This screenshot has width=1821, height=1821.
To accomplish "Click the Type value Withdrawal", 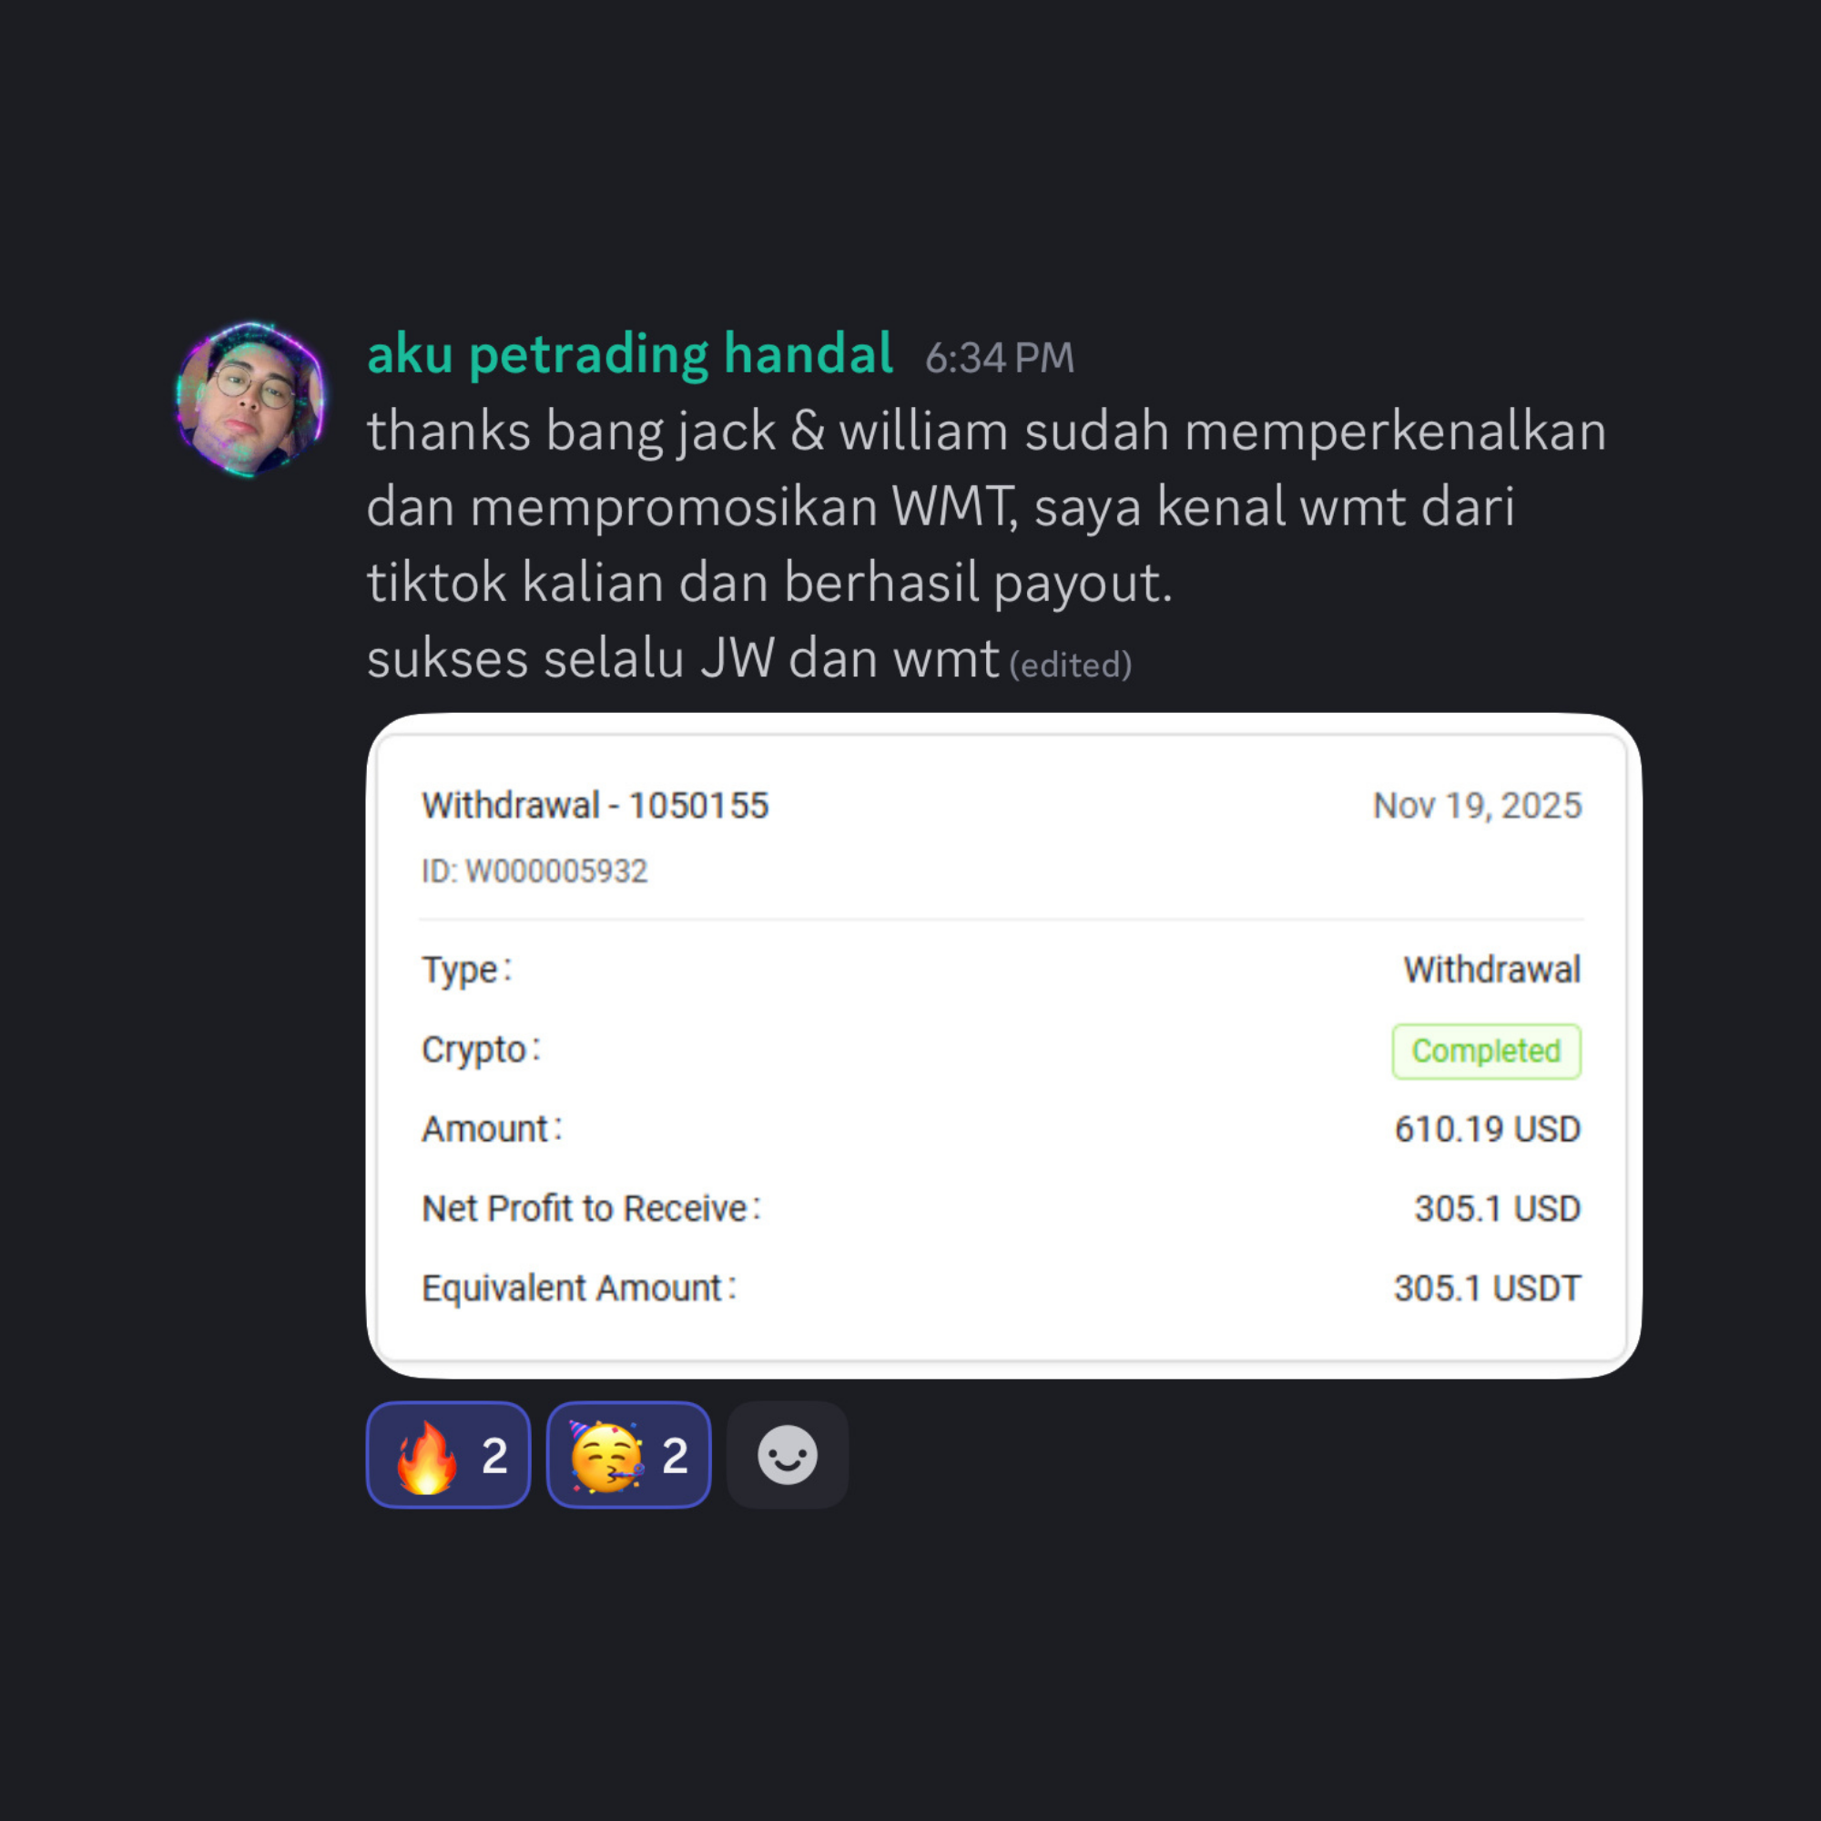I will pos(1491,970).
